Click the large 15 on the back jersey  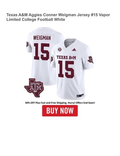coord(42,52)
